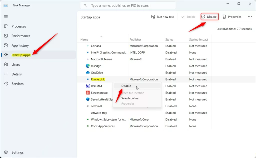
Task: Switch to the Services page
Action: coord(38,83)
